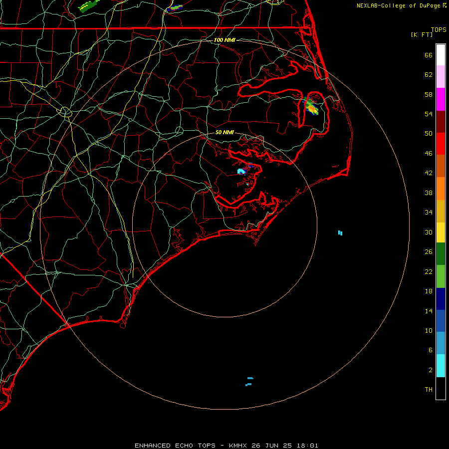Click the 100 NMI range ring label
The image size is (449, 449).
(x=224, y=40)
